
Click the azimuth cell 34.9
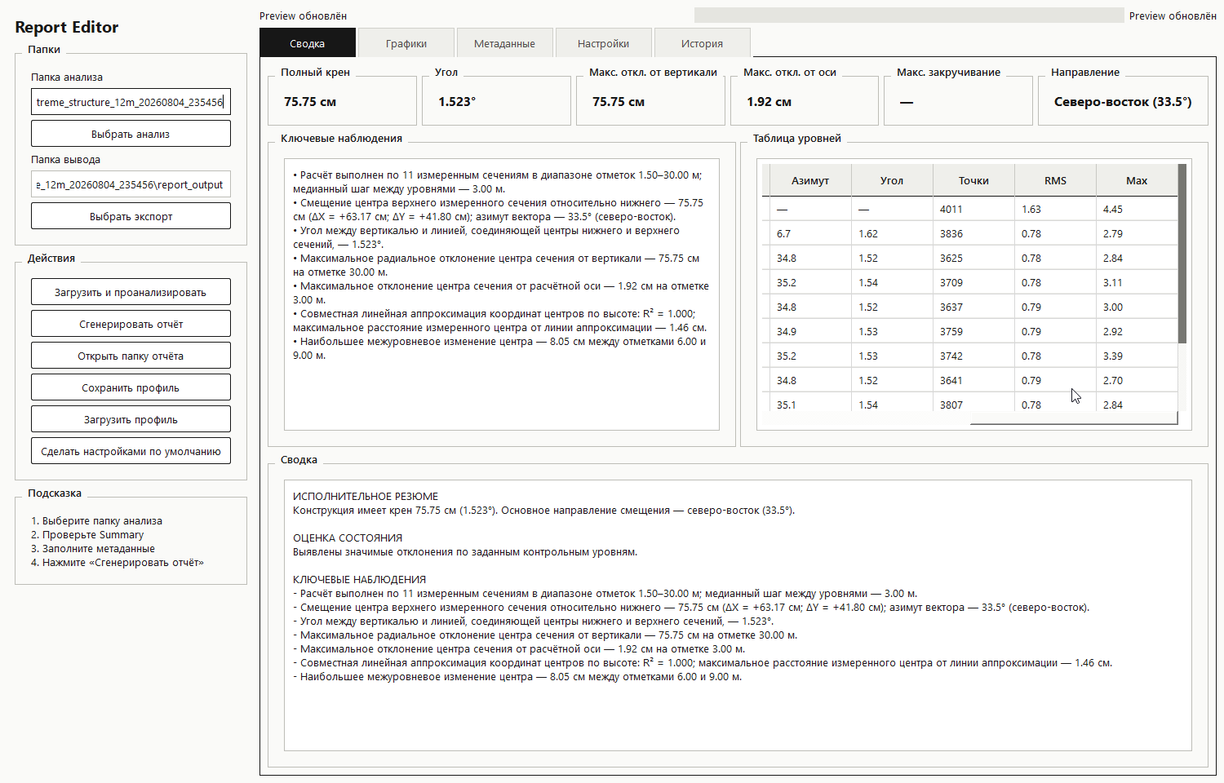click(810, 331)
